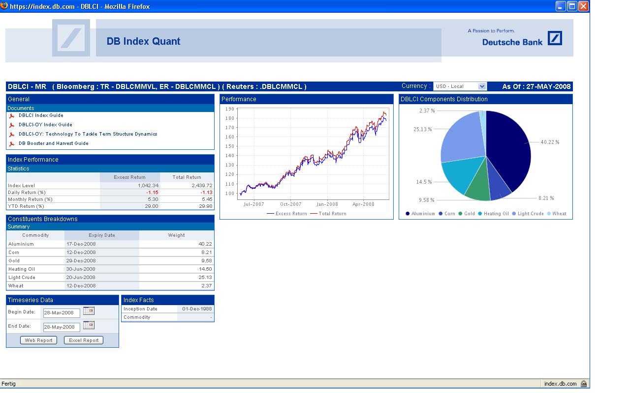
Task: Click the Weight column header
Action: [x=177, y=235]
